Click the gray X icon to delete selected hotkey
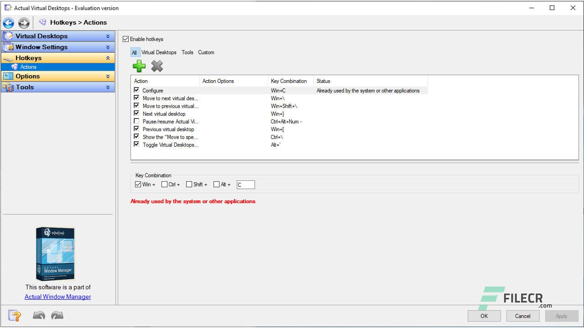Screen dimensions: 584x328 pos(157,66)
